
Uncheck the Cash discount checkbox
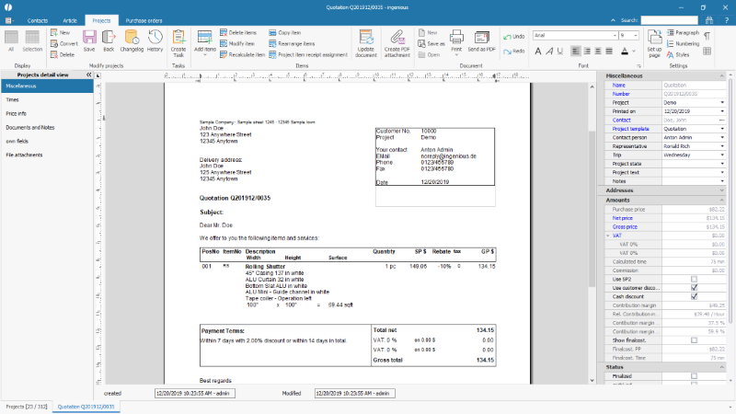[695, 296]
